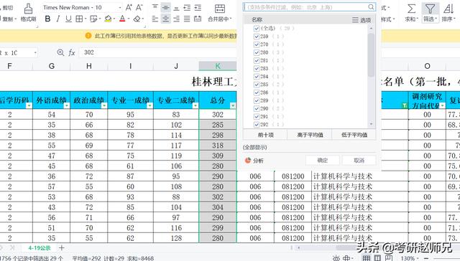Click the Format Painter brush icon
Screen dimensions: 460x261
28,9
